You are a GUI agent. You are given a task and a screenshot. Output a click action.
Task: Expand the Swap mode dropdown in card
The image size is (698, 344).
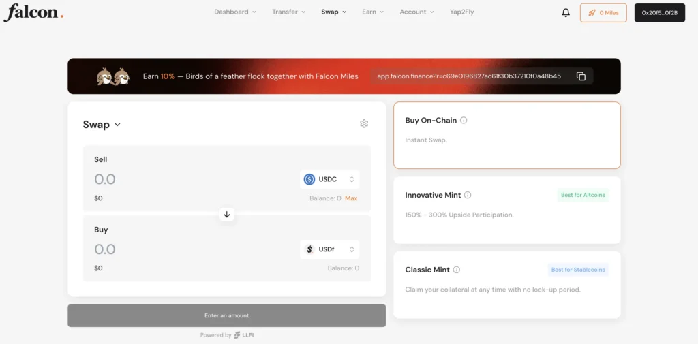102,125
